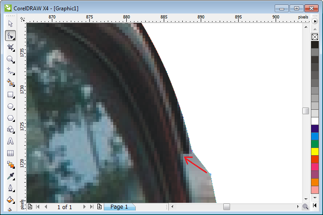Activate the Zoom tool in toolbox

10,59
